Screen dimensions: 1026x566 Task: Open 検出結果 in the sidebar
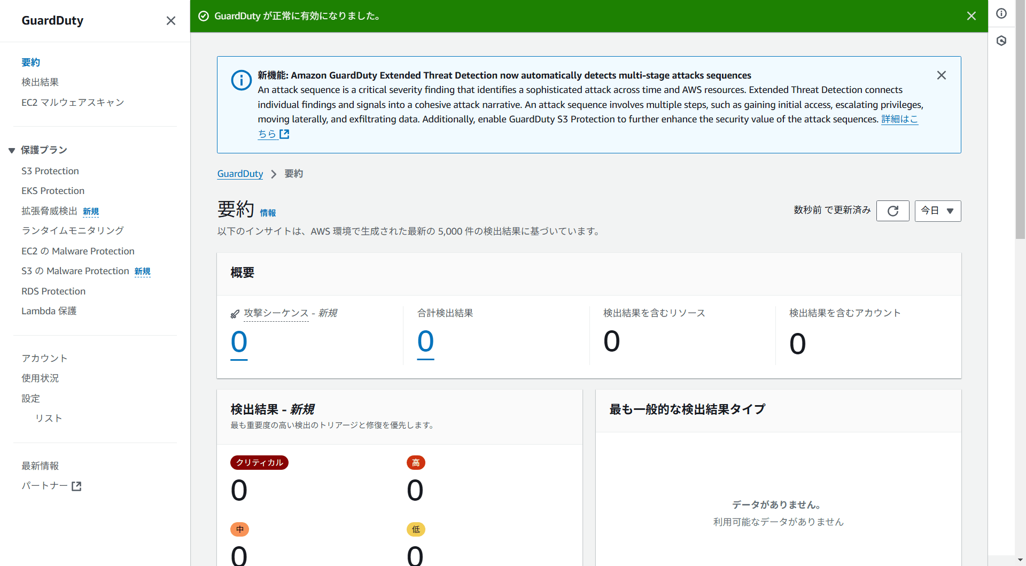click(40, 82)
